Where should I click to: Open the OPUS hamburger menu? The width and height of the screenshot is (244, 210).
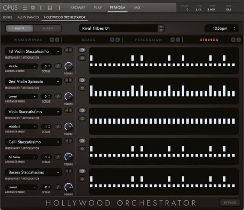25,8
